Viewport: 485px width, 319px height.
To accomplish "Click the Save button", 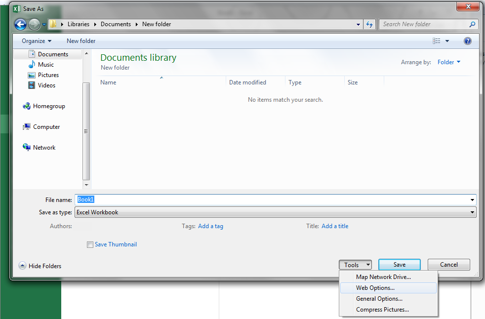I will [x=399, y=265].
